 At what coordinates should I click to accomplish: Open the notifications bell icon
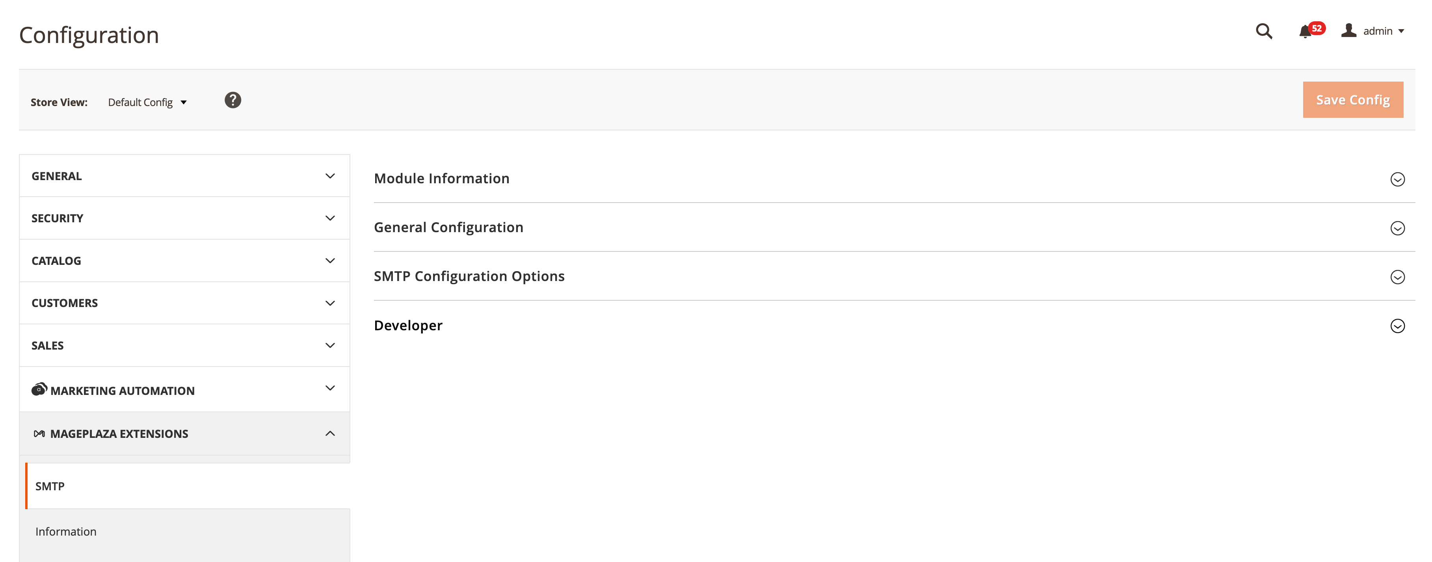click(x=1305, y=31)
